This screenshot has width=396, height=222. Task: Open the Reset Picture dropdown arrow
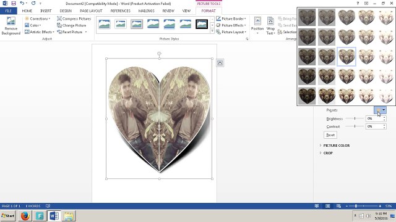pyautogui.click(x=86, y=32)
